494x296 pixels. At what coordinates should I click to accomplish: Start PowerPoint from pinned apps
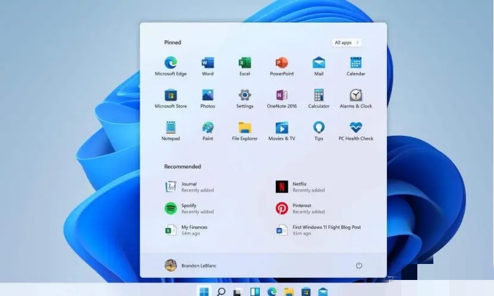click(282, 66)
